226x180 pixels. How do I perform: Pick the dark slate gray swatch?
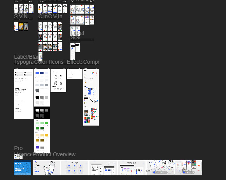click(37, 90)
